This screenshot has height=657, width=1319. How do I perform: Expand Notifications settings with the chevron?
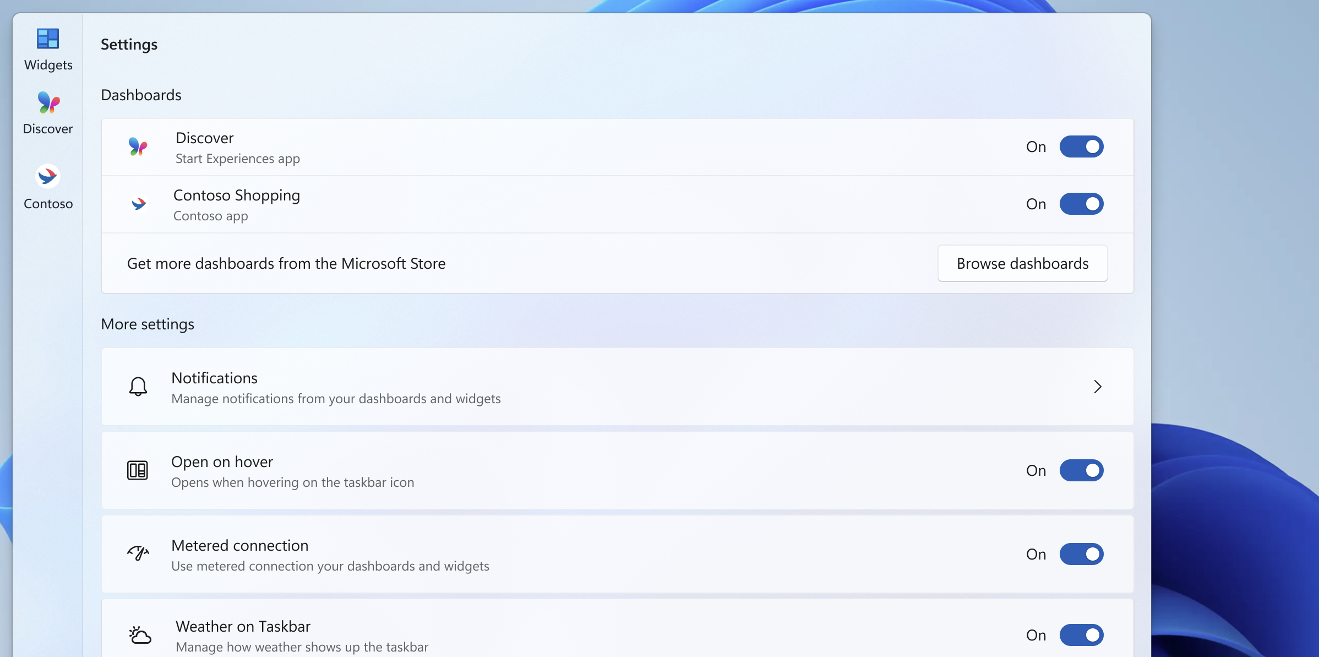tap(1098, 387)
